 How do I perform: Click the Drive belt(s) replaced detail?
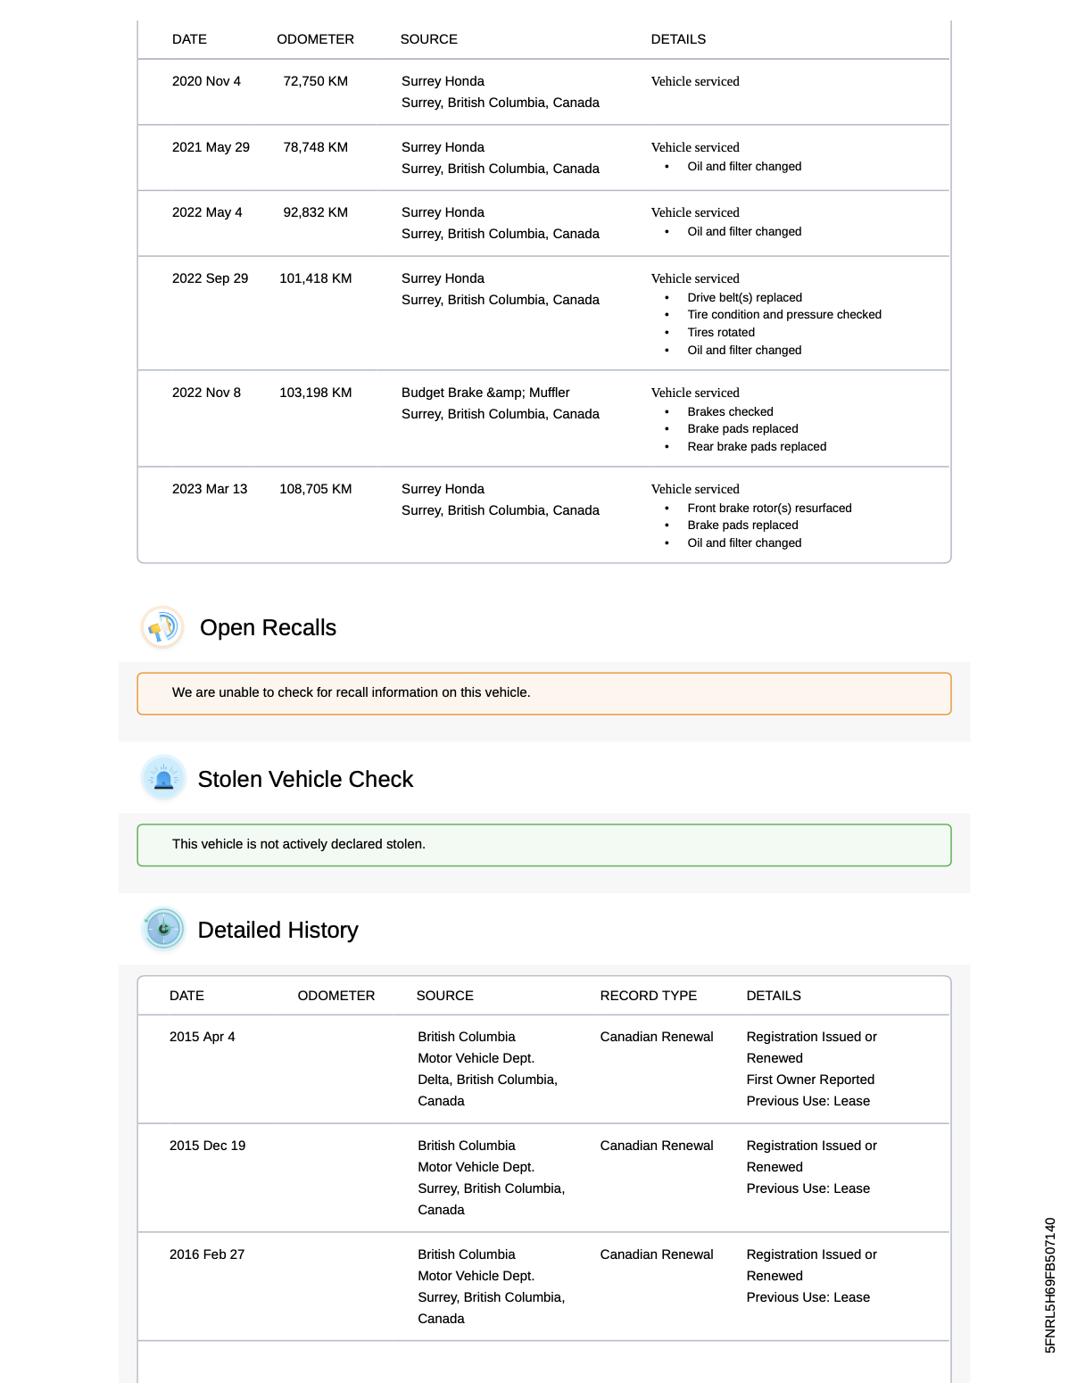(744, 298)
